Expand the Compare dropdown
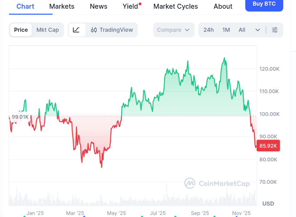The width and height of the screenshot is (296, 217). pos(173,30)
